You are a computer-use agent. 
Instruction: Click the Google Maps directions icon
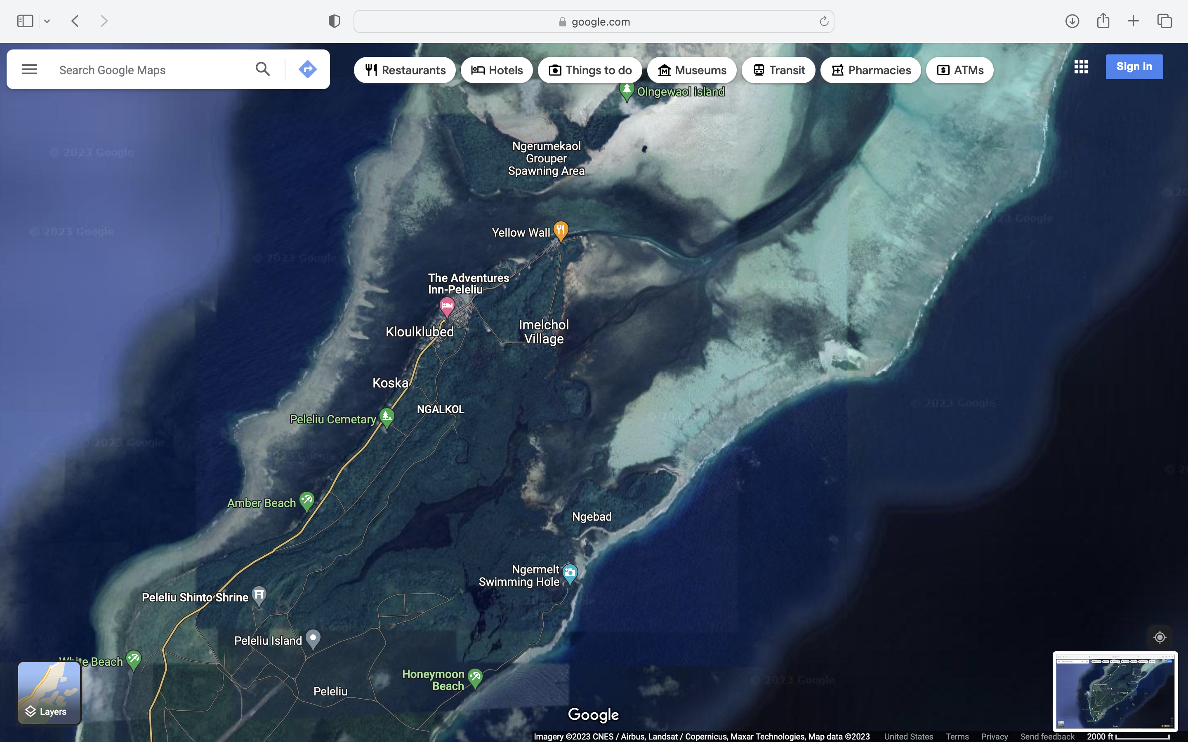click(307, 69)
